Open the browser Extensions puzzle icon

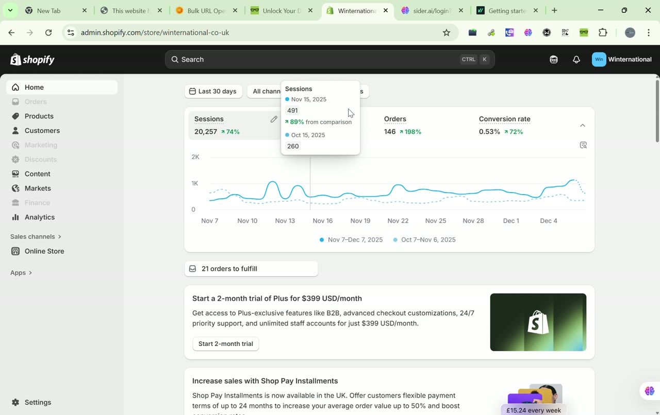603,33
